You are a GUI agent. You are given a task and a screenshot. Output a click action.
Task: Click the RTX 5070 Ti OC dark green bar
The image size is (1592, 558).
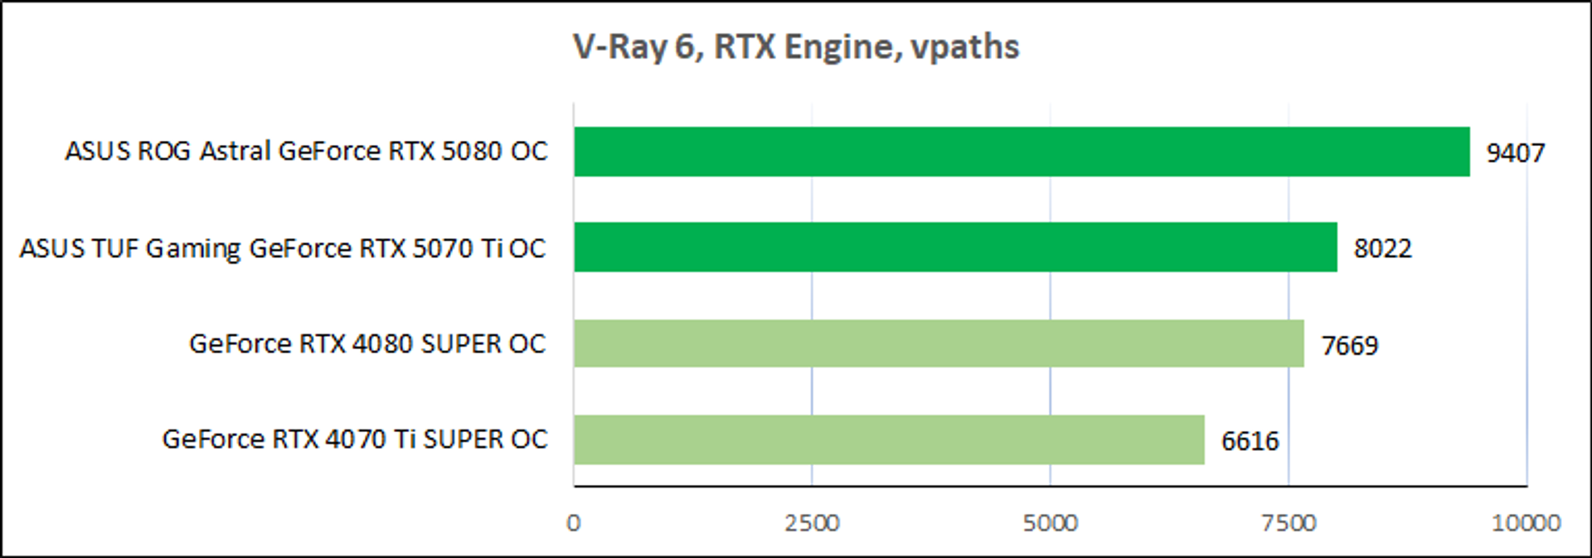tap(955, 247)
